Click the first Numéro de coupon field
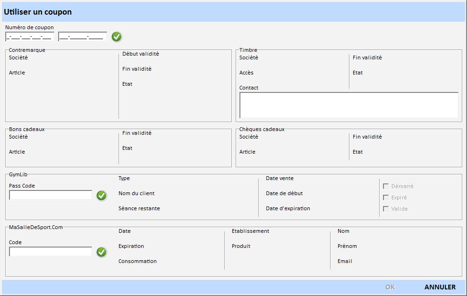The width and height of the screenshot is (467, 296). click(x=30, y=37)
